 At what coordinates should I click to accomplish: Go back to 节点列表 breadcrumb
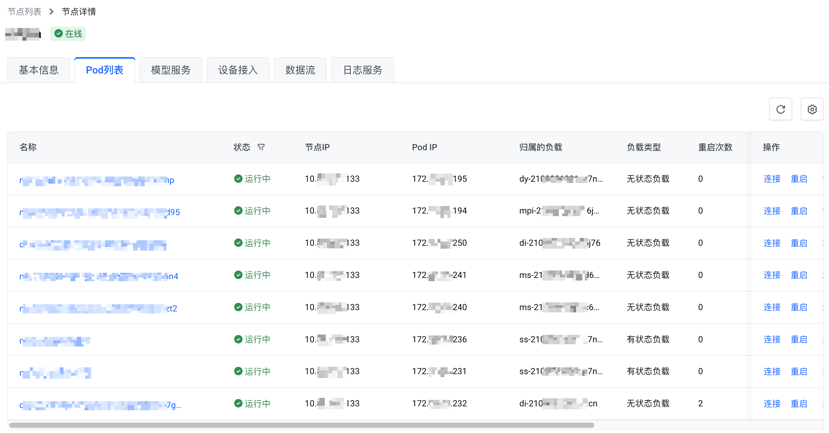point(24,12)
